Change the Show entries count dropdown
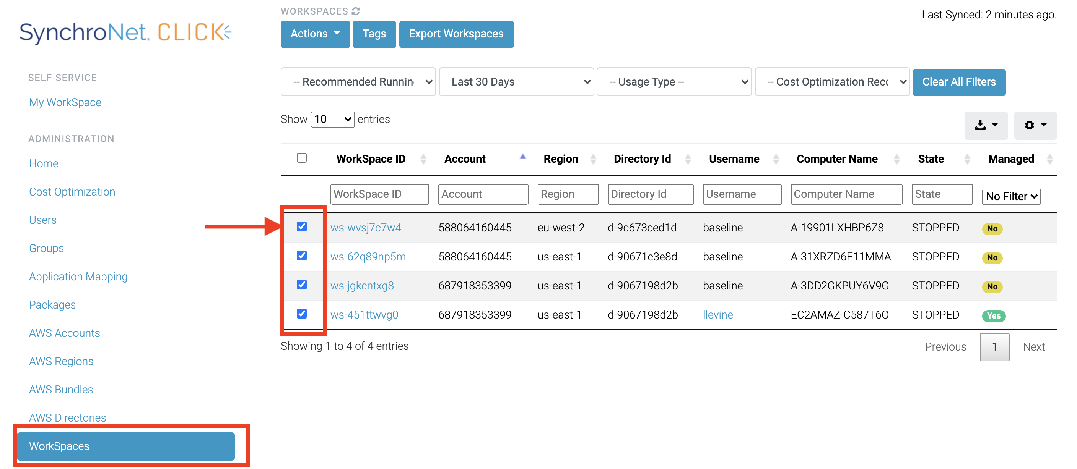 pos(332,120)
